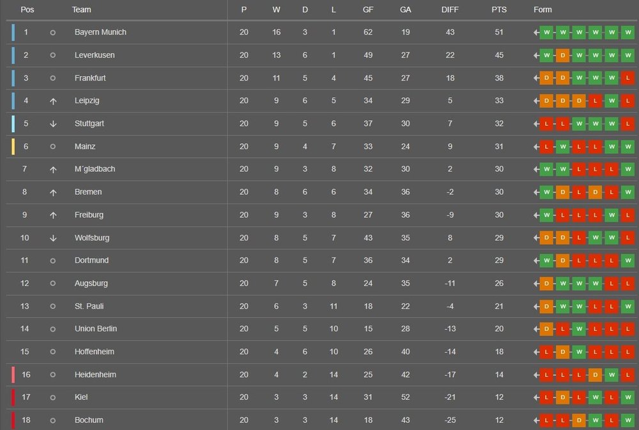
Task: Open the Dortmund team page
Action: point(91,261)
